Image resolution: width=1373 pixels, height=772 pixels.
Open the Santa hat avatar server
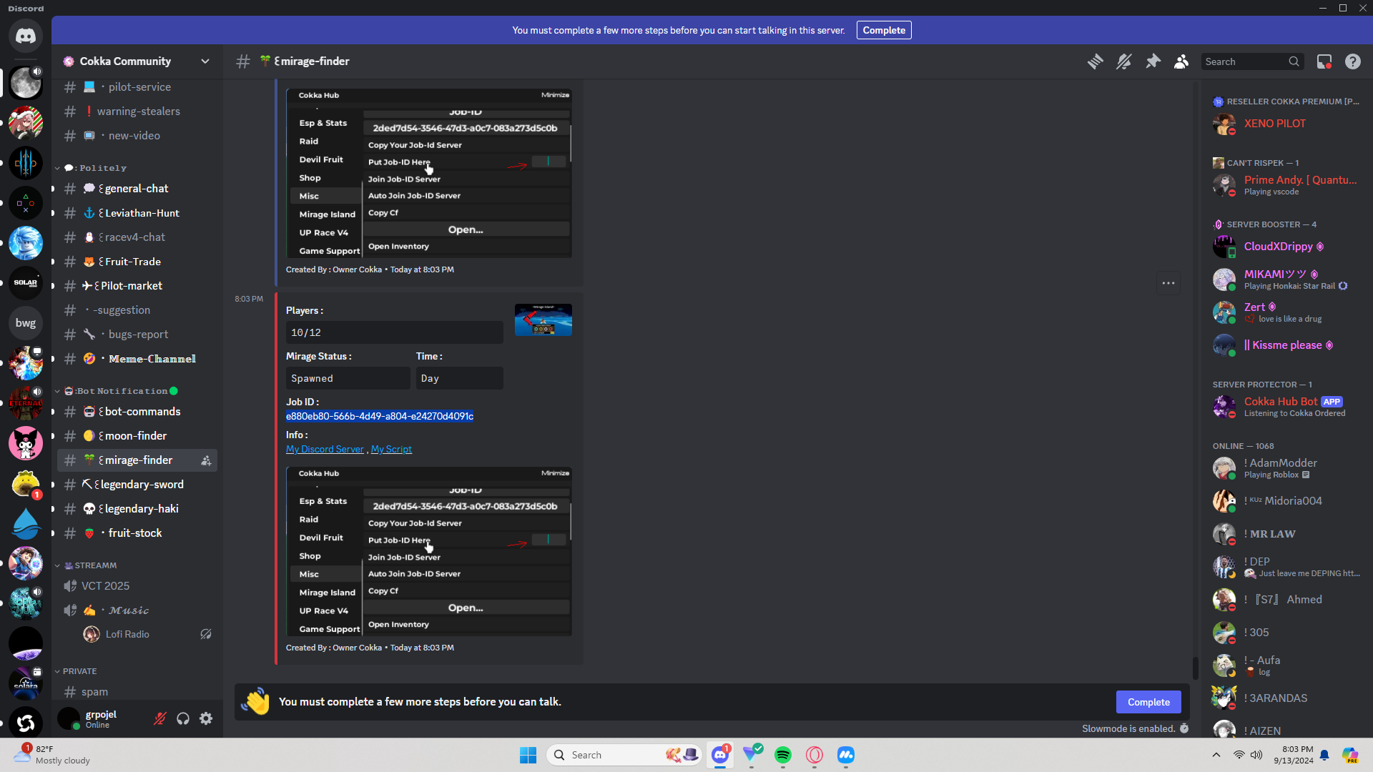pos(26,123)
